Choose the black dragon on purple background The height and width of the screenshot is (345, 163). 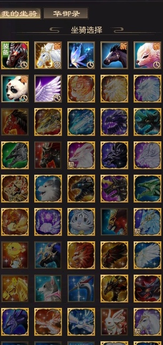click(114, 188)
